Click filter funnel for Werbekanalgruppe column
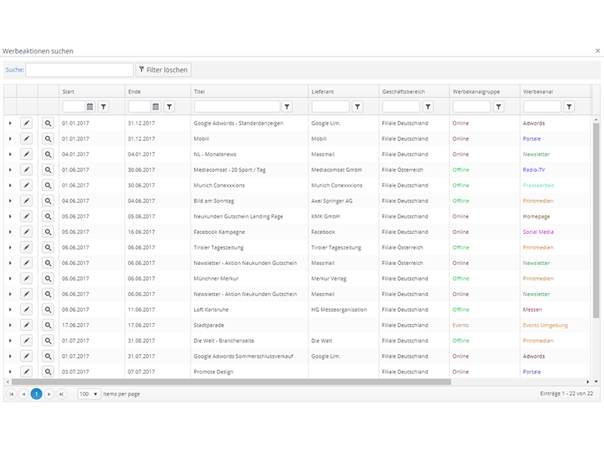This screenshot has height=453, width=604. coord(498,107)
